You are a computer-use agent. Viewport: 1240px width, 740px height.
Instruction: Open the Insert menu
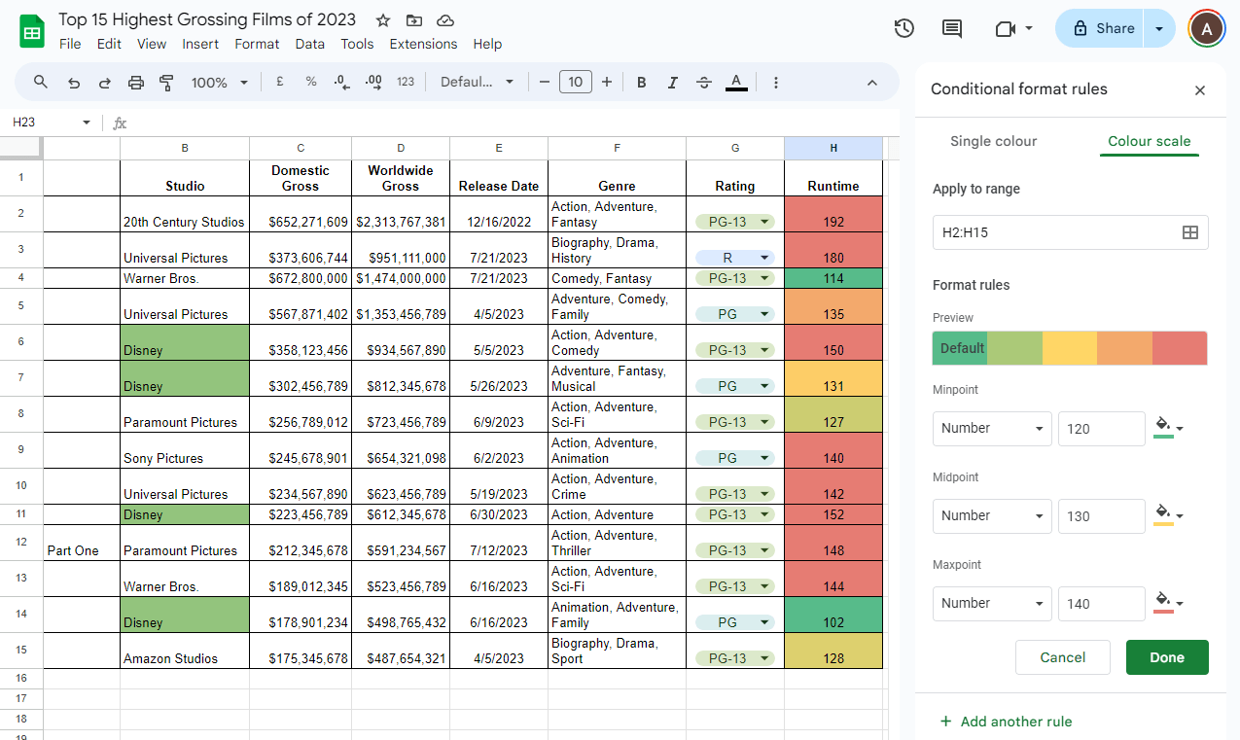pos(200,44)
